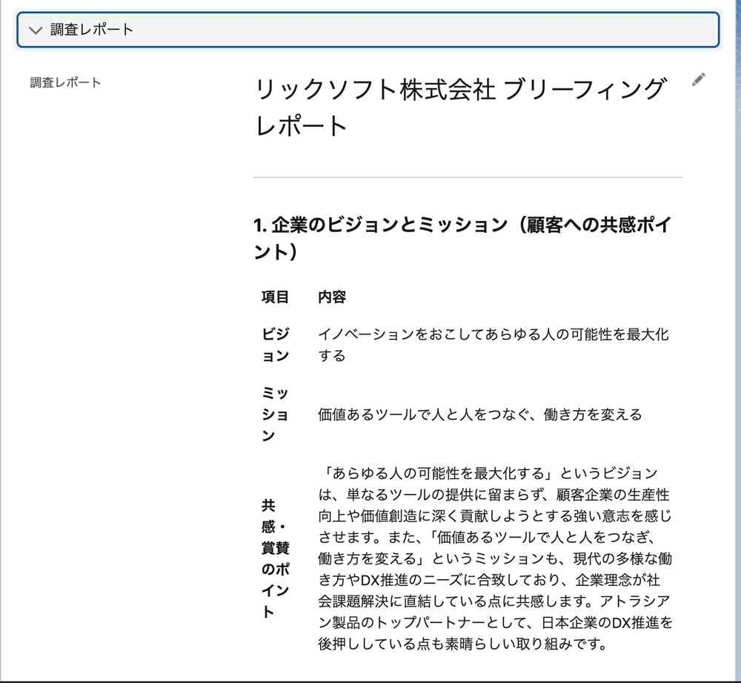Click the 共感・賞賛のポイント row label

pyautogui.click(x=276, y=558)
